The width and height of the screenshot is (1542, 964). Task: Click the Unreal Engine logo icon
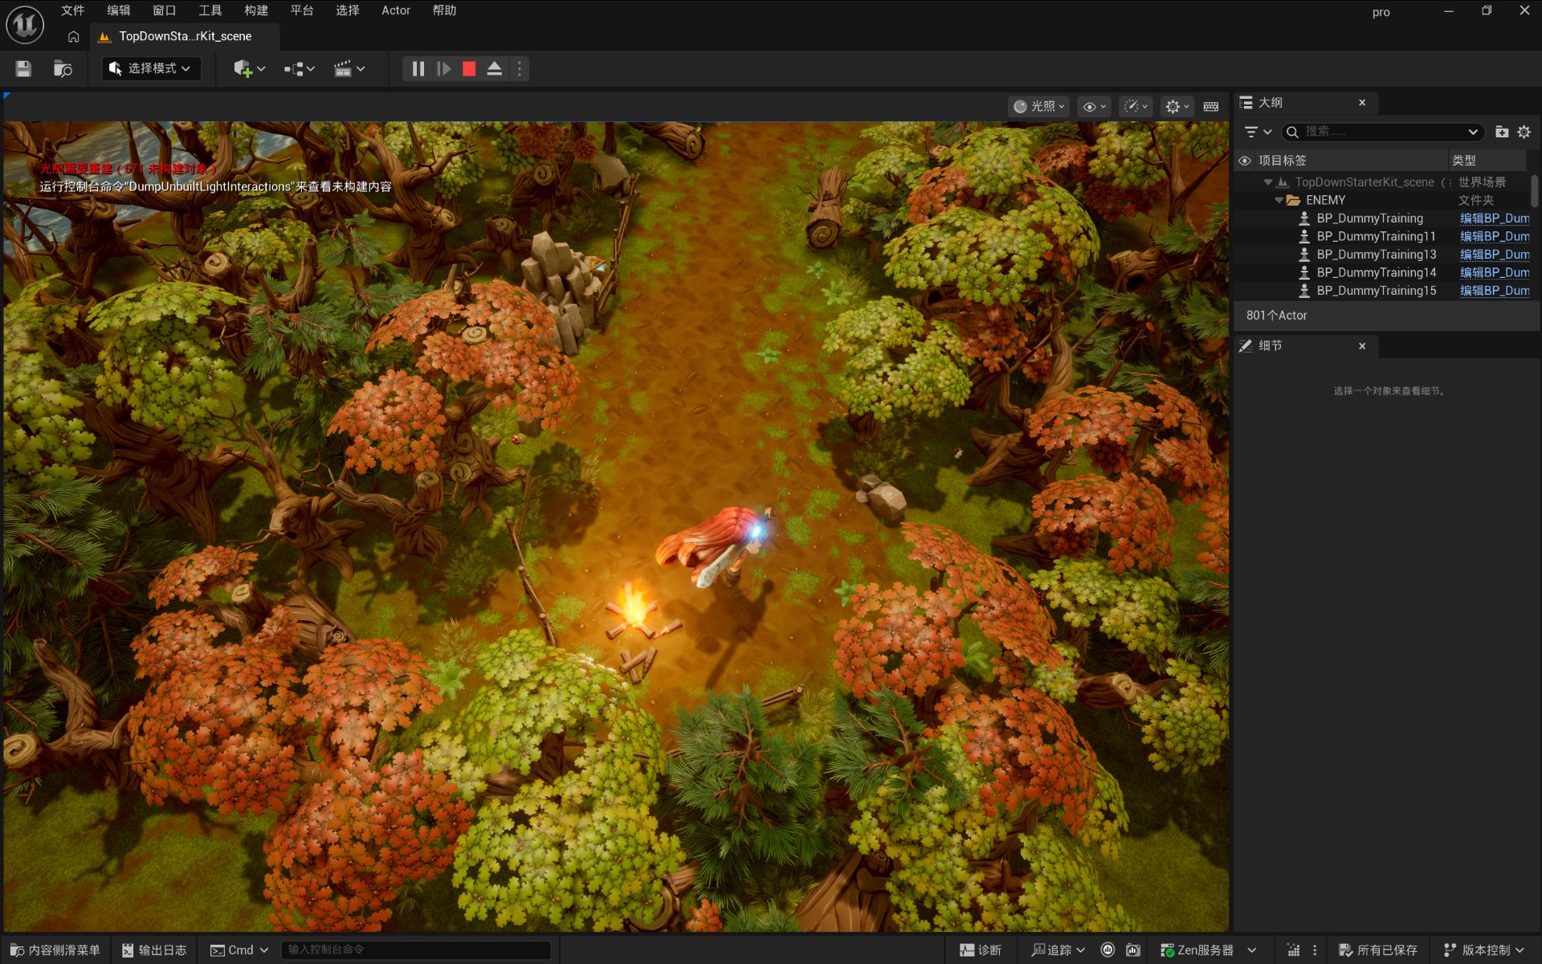(x=25, y=25)
